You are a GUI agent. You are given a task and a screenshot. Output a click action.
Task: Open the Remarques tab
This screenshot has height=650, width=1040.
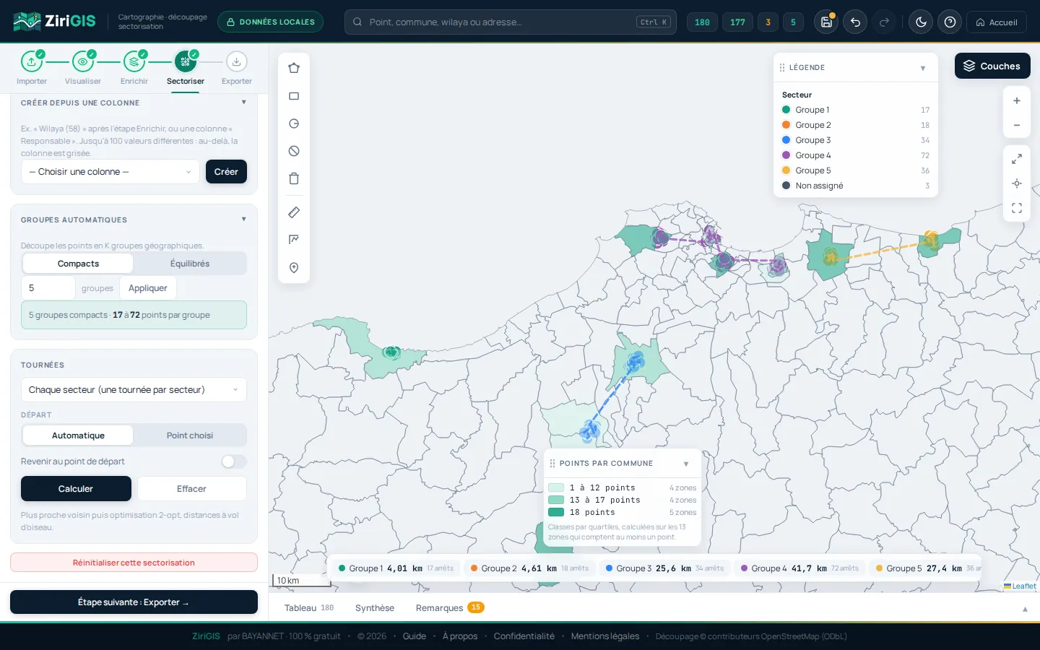(x=450, y=608)
